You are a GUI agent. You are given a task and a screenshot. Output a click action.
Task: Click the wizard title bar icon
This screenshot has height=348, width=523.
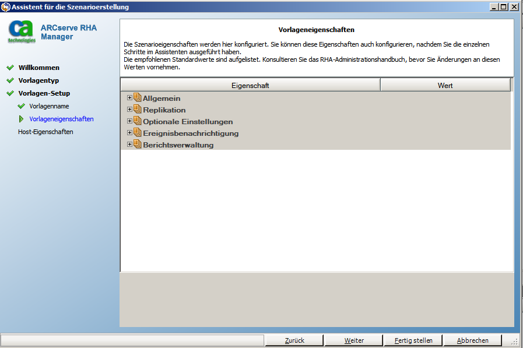(6, 6)
